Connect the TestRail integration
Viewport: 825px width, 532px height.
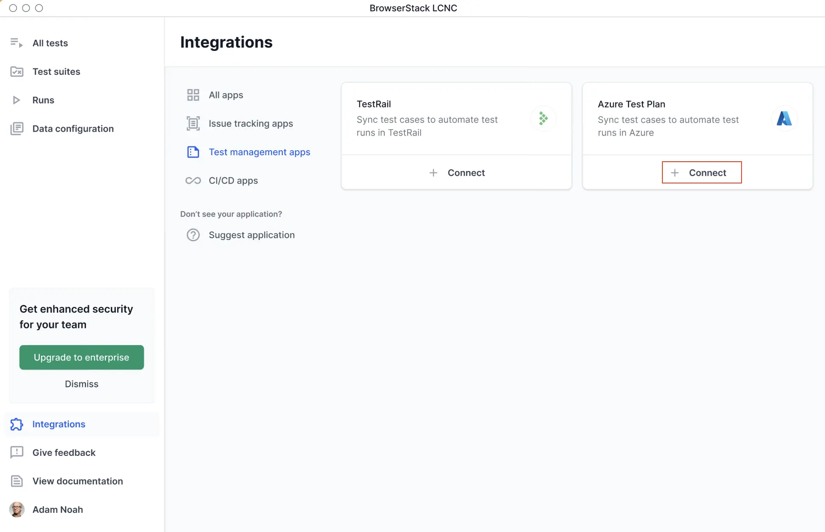[456, 172]
